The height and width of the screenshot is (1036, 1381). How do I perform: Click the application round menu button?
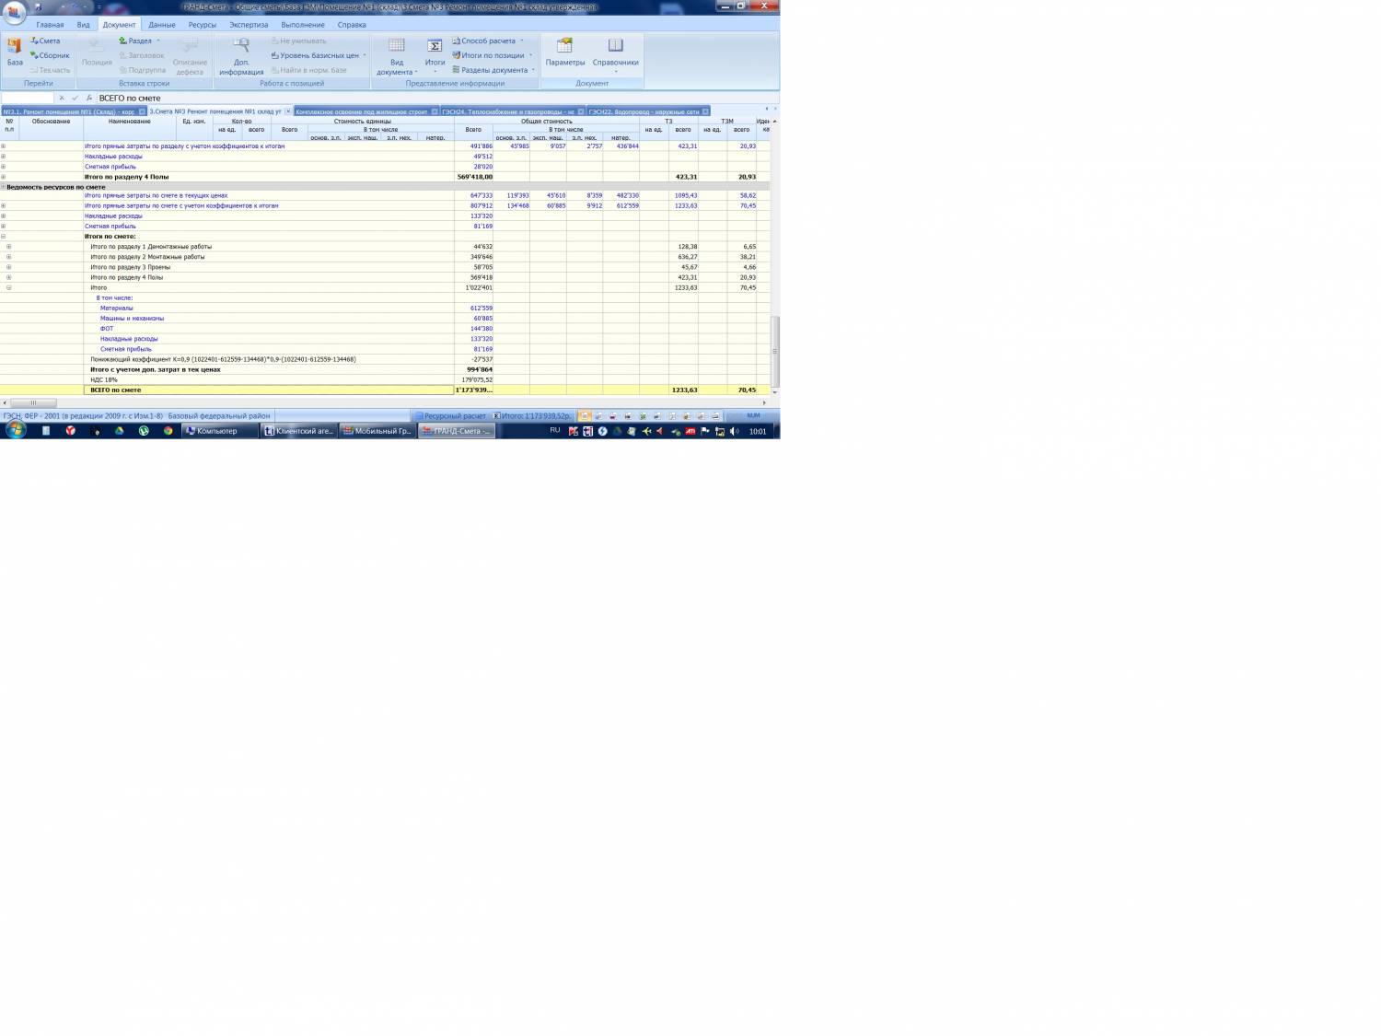[14, 13]
